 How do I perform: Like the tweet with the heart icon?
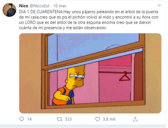tap(97, 119)
